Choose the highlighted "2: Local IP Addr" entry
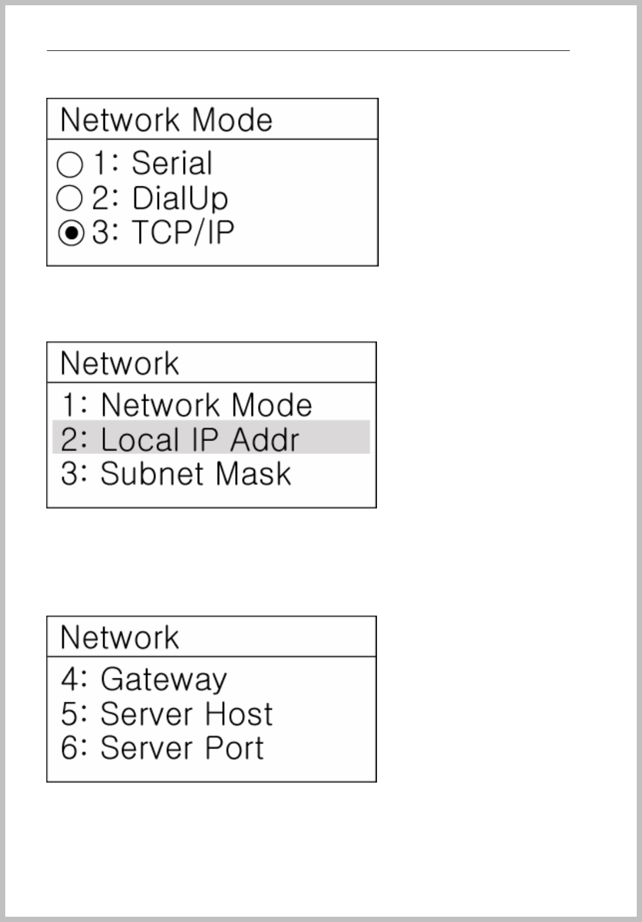The width and height of the screenshot is (642, 922). (181, 439)
